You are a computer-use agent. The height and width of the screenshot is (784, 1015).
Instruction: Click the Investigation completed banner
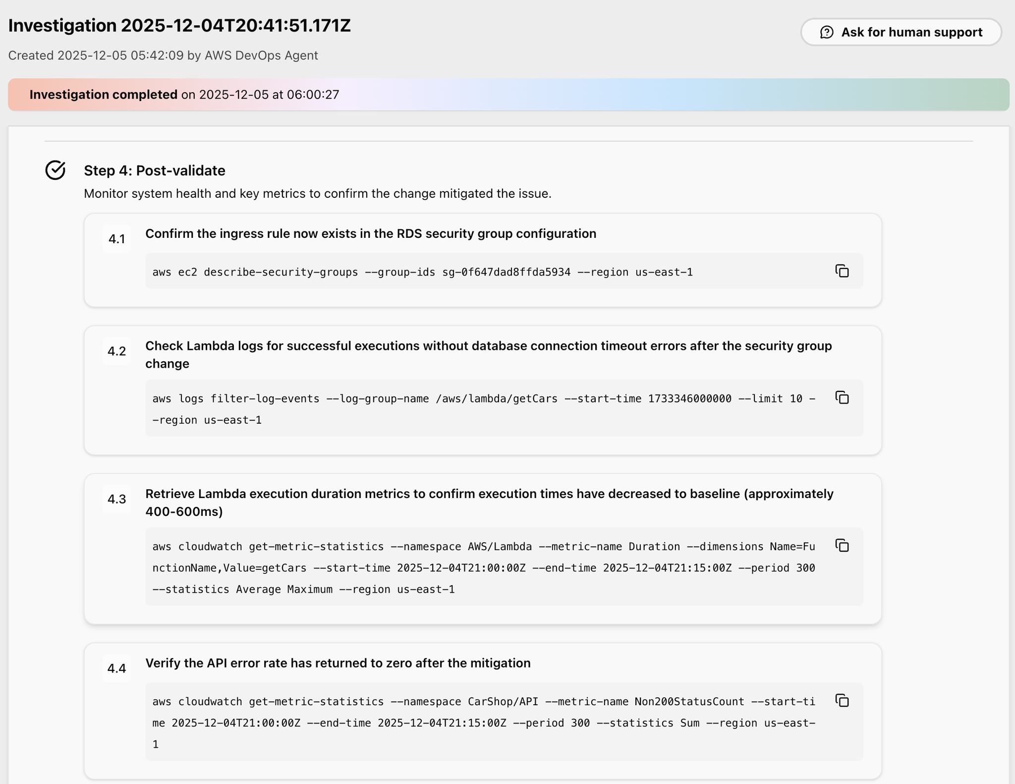click(507, 95)
